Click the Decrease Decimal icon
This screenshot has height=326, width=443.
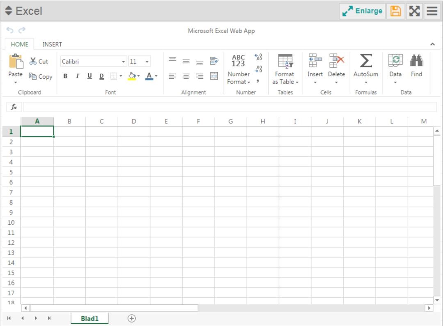coord(258,69)
